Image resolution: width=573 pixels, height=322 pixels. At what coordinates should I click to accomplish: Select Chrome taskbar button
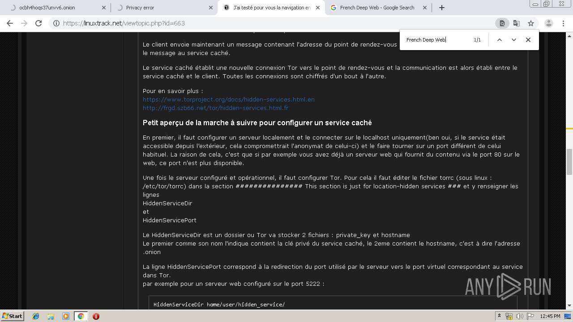click(81, 316)
